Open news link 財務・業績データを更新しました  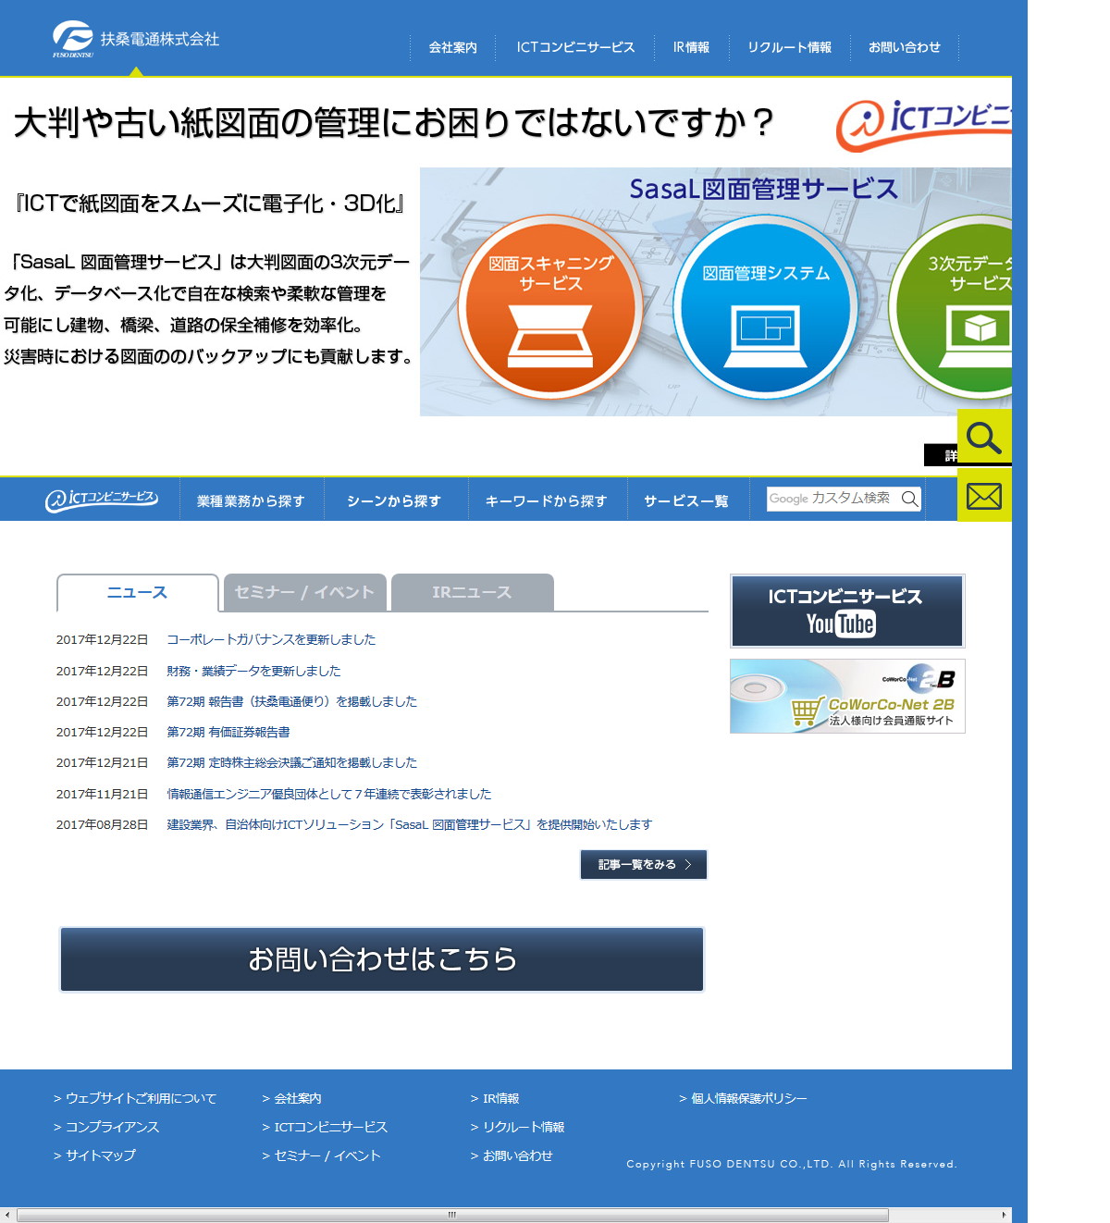point(253,671)
